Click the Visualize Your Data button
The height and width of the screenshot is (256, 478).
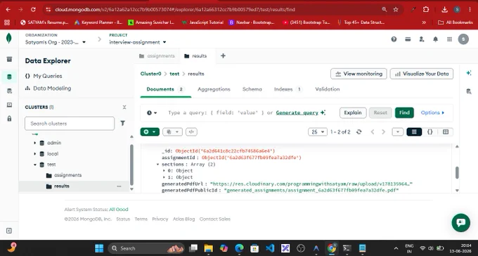click(x=422, y=74)
